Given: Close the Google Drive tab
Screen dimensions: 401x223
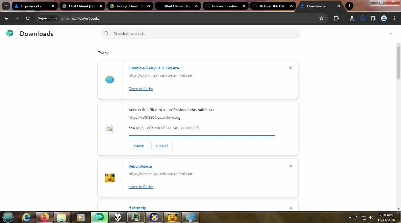Looking at the screenshot, I should (x=148, y=6).
